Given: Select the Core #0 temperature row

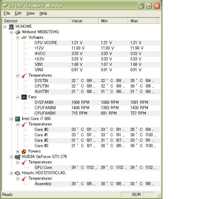Looking at the screenshot, I should (x=97, y=130).
